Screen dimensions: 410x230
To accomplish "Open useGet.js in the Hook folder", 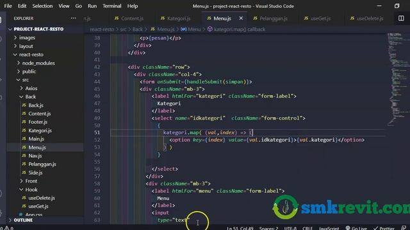I will coord(38,206).
